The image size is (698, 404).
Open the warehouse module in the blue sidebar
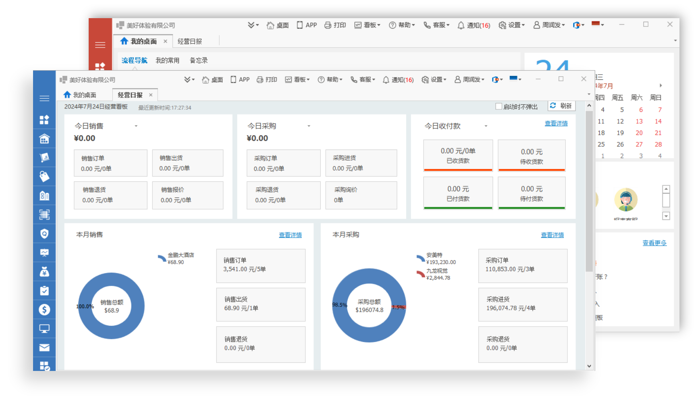tap(44, 139)
